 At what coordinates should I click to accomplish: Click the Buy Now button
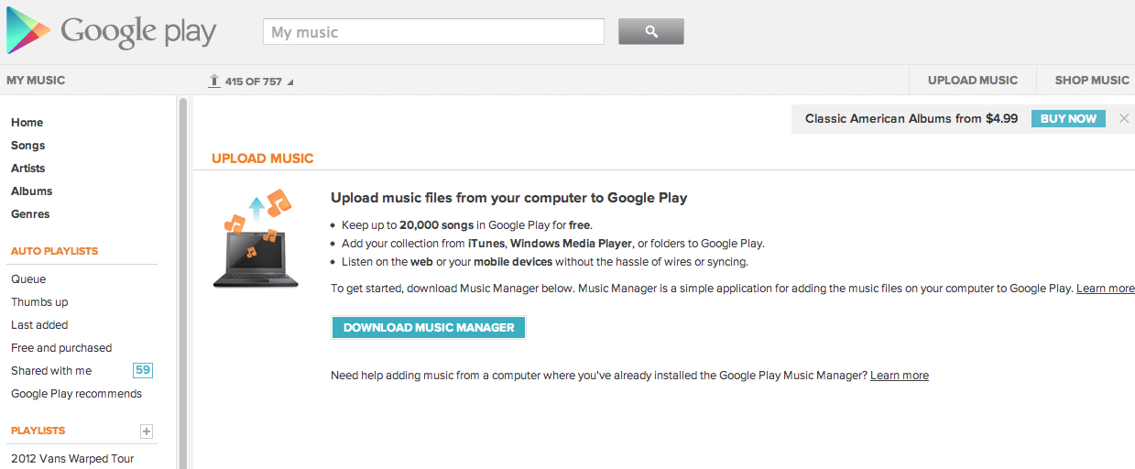[x=1068, y=118]
